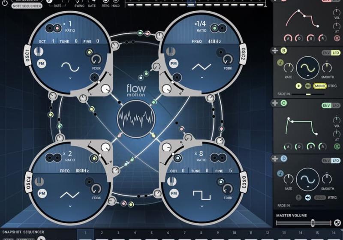343x240 pixels.
Task: Select modulator C letter badge
Action: point(284,103)
